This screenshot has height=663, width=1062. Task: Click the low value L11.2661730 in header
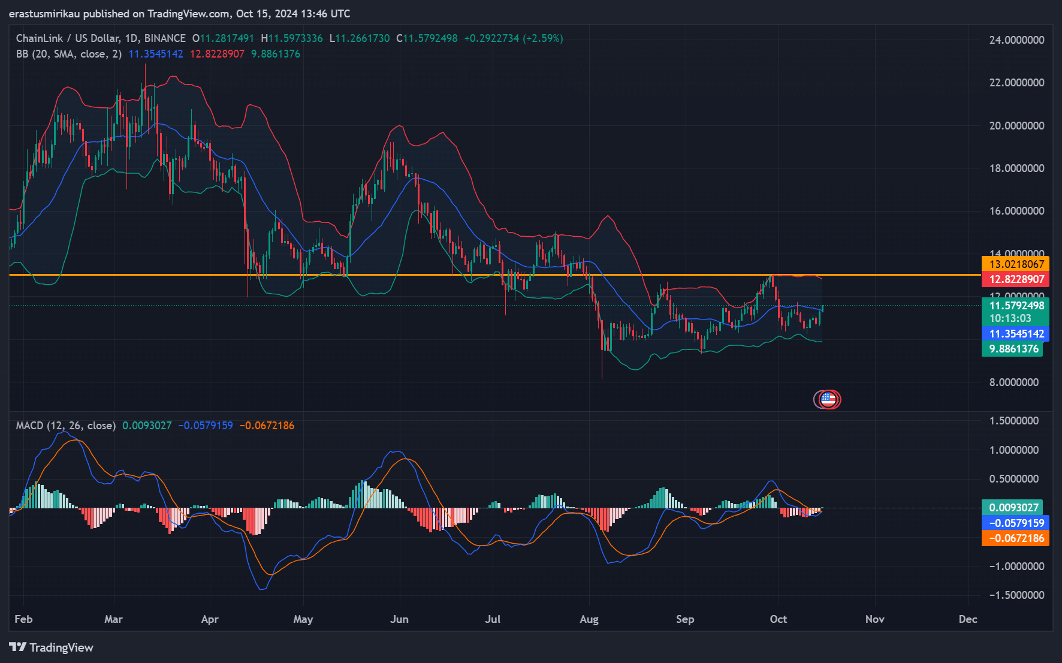(x=360, y=38)
